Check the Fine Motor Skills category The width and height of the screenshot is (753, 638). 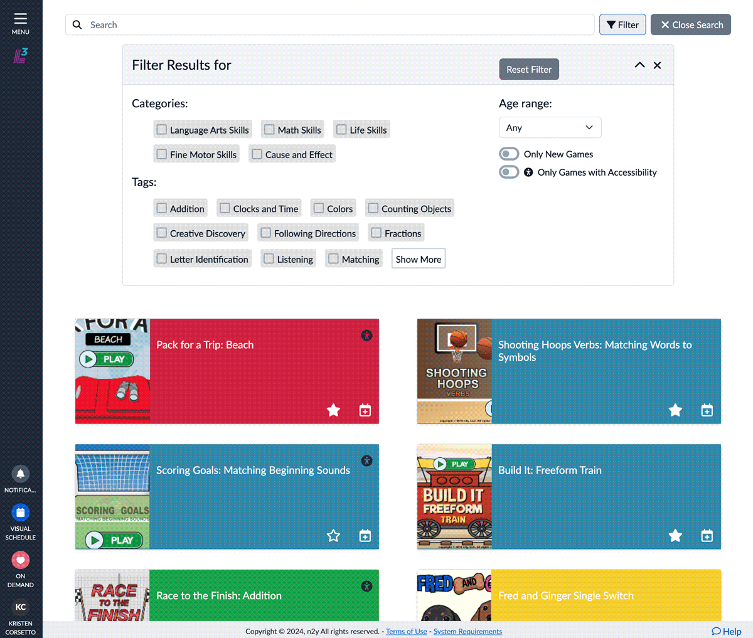162,154
